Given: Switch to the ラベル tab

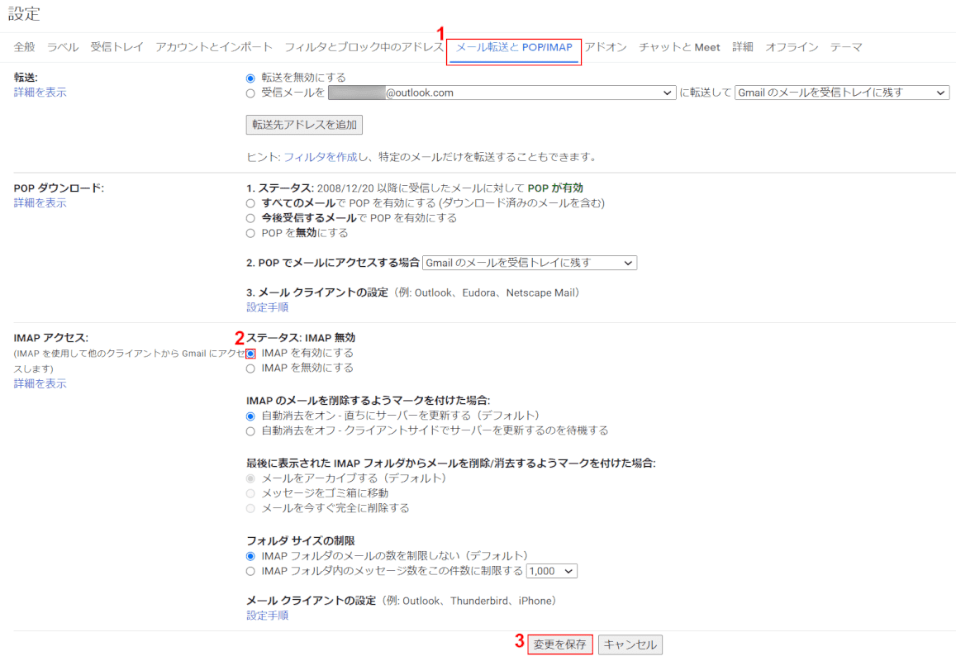Looking at the screenshot, I should click(x=63, y=47).
